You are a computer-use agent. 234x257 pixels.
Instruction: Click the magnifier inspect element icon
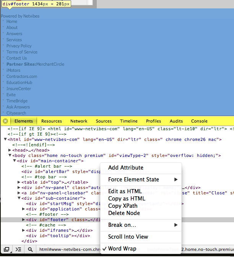click(x=30, y=249)
